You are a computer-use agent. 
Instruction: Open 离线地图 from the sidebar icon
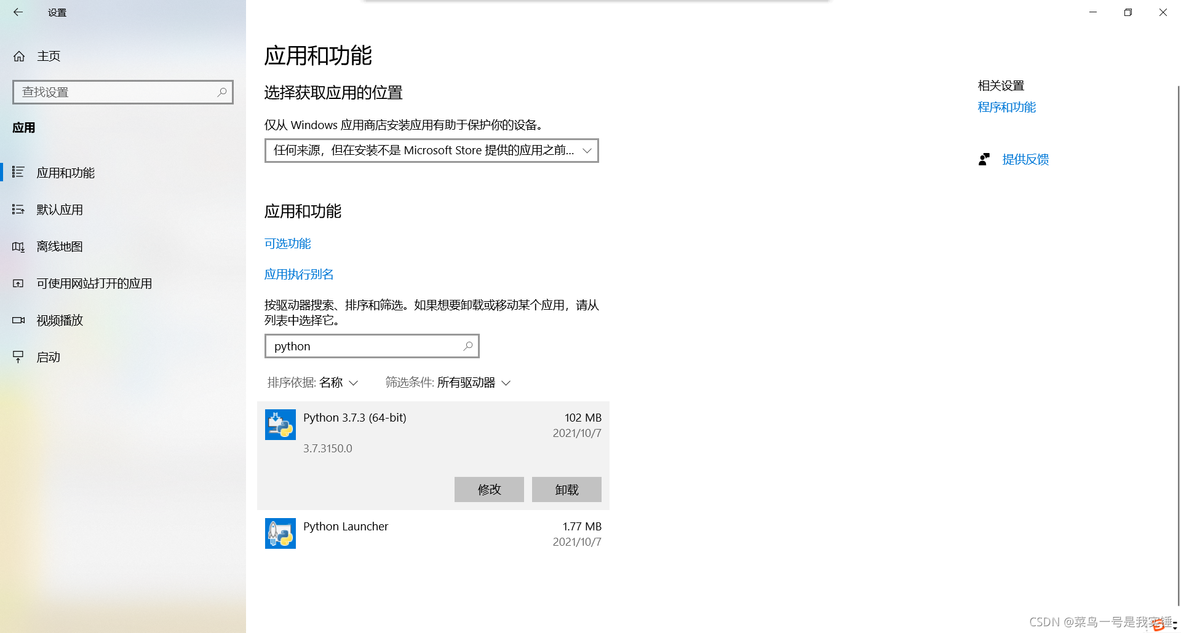18,246
